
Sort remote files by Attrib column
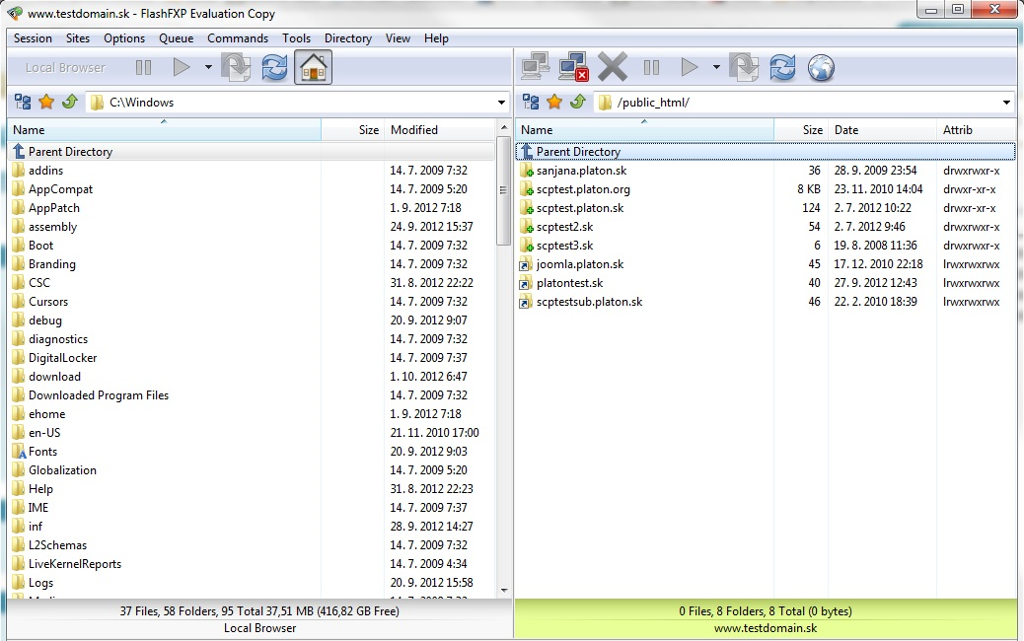(x=977, y=130)
